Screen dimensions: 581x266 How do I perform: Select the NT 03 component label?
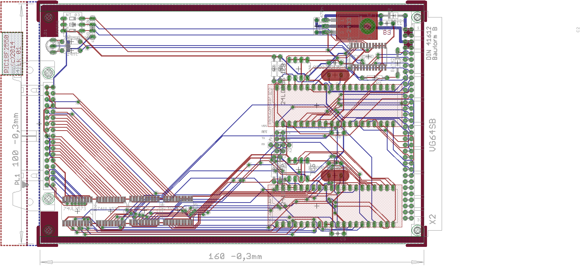tap(73, 15)
